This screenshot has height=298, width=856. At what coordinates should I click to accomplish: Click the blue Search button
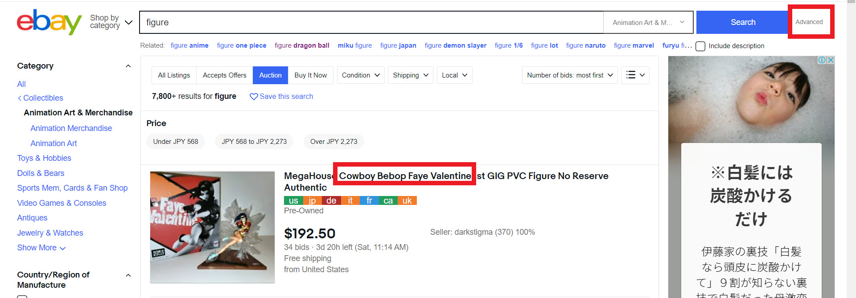pos(743,22)
